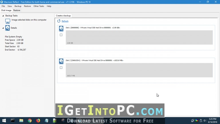Viewport: 220px width, 124px height.
Task: Click the volume speaker icon in tray
Action: 205,121
